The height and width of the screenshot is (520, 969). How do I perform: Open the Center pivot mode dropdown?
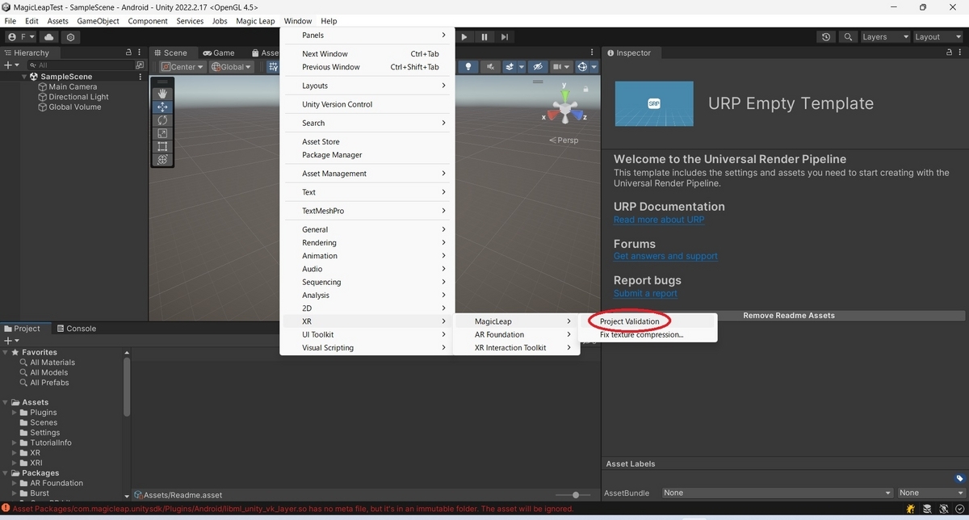point(182,67)
